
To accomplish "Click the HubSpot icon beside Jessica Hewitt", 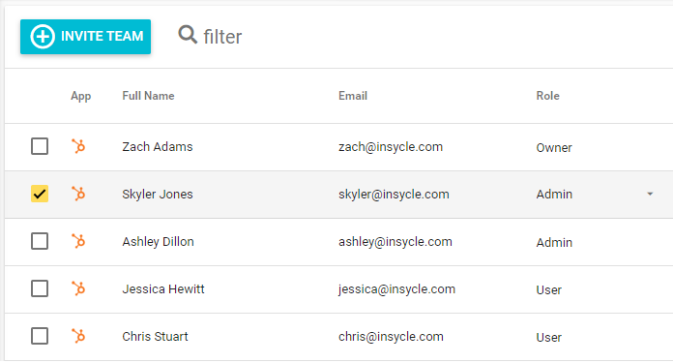I will [78, 288].
